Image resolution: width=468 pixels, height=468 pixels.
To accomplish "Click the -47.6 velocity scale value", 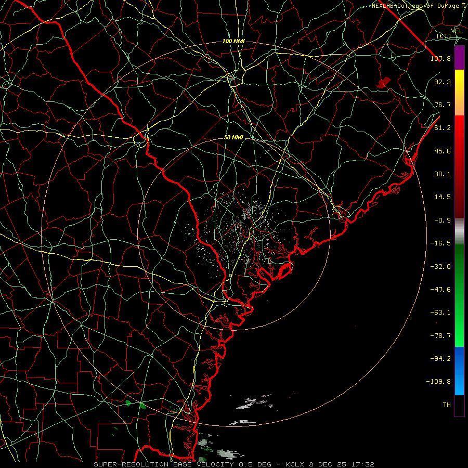I will point(440,290).
